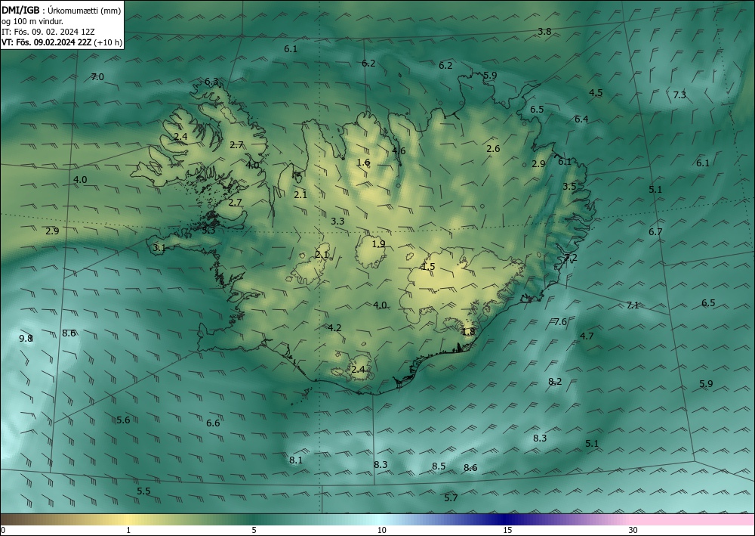Image resolution: width=755 pixels, height=536 pixels.
Task: Click the '1.5' value on Vatnajökull glacier
Action: click(428, 266)
